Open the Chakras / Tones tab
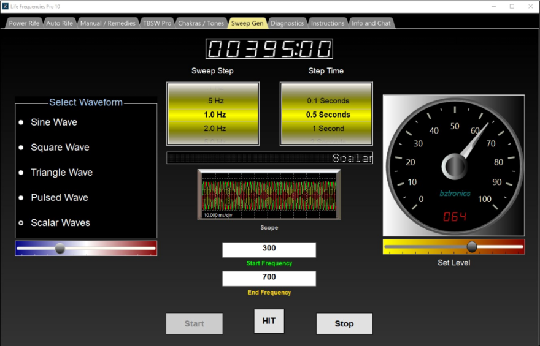 pos(201,23)
